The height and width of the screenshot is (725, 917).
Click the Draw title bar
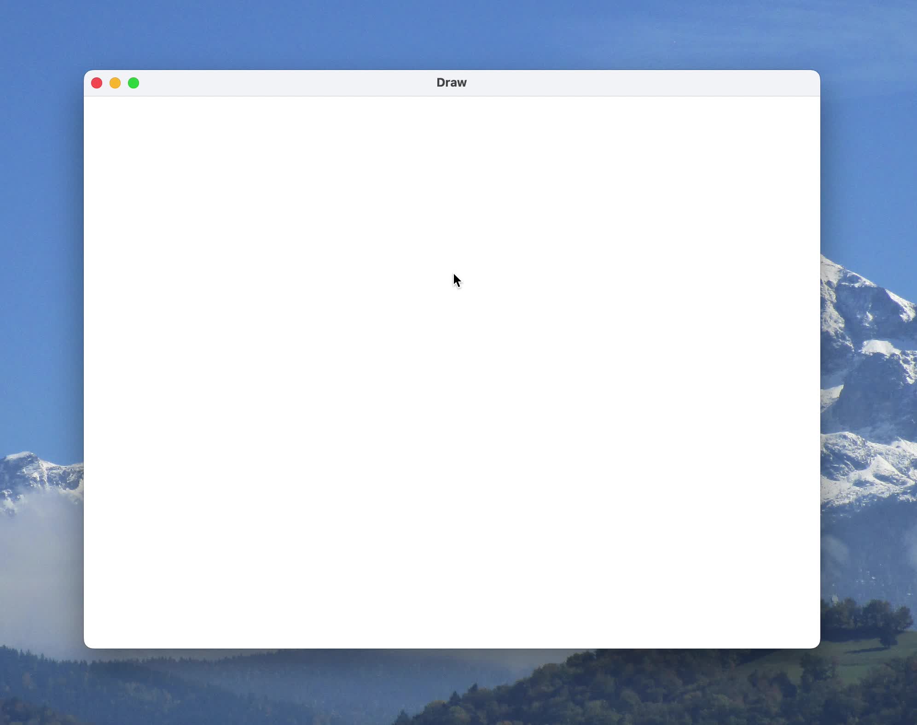coord(322,83)
